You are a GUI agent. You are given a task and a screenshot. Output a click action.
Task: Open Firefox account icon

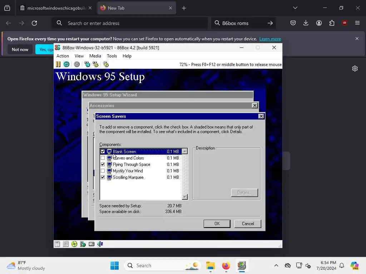pyautogui.click(x=319, y=23)
